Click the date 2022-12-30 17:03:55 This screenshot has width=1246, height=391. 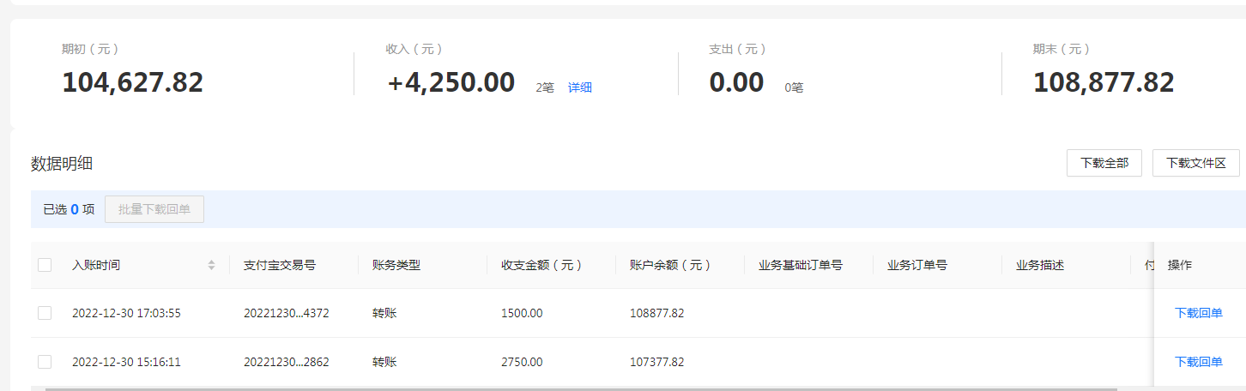(x=126, y=313)
